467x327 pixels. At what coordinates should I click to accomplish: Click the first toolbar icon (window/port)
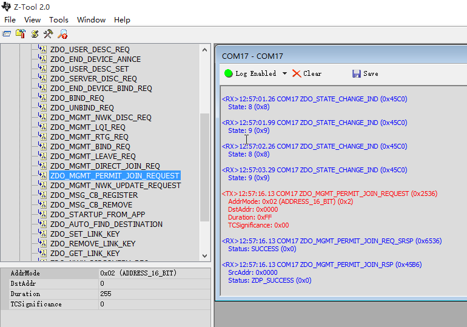pyautogui.click(x=7, y=34)
